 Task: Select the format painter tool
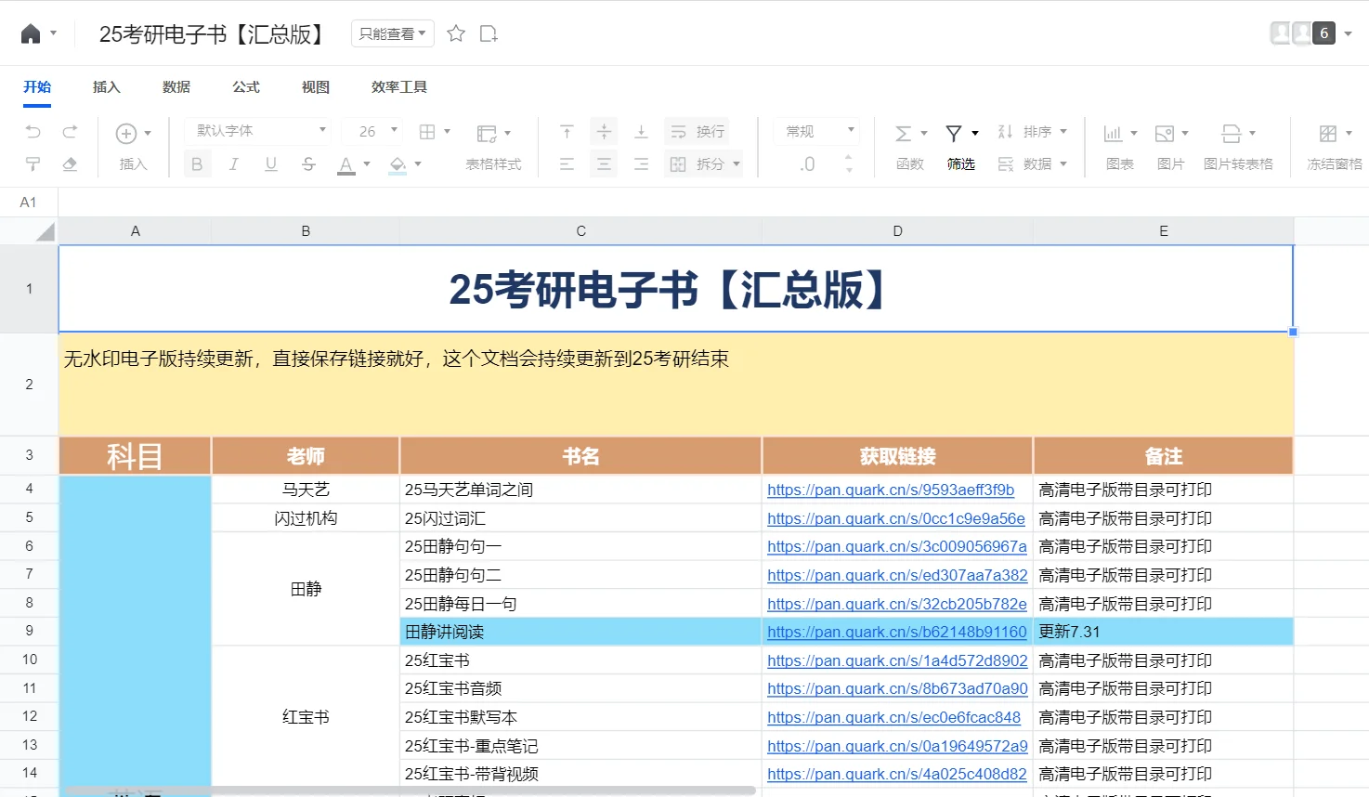tap(33, 164)
